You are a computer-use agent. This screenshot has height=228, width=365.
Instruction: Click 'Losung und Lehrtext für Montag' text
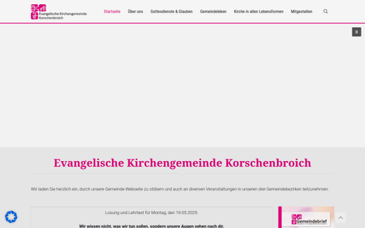click(151, 213)
